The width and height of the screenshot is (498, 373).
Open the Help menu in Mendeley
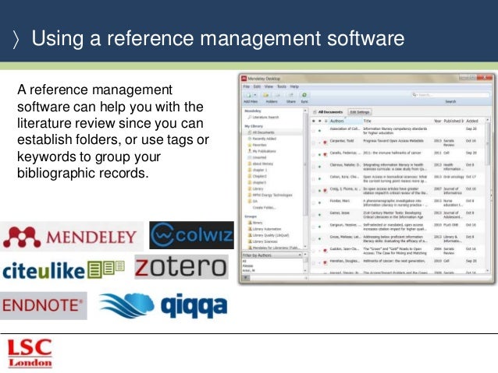(294, 86)
